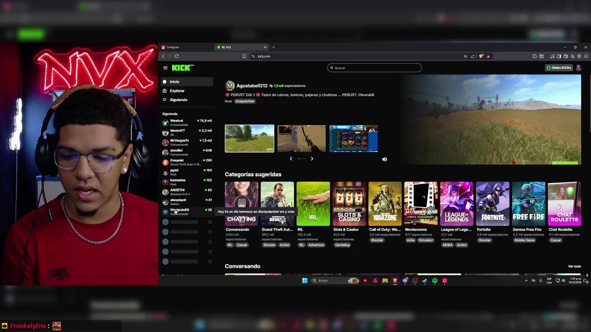This screenshot has height=332, width=591.
Task: Open the Movierooms category card
Action: [421, 204]
